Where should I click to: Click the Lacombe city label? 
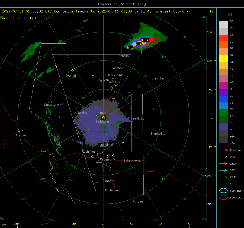coord(117,68)
